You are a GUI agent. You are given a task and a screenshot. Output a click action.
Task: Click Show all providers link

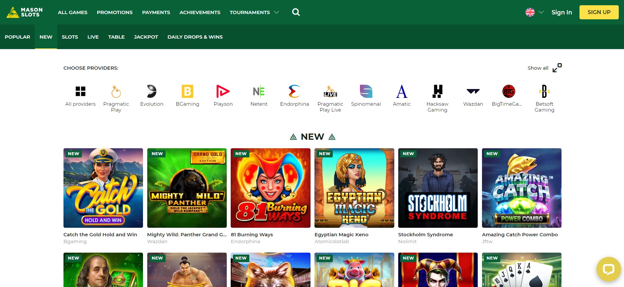538,68
